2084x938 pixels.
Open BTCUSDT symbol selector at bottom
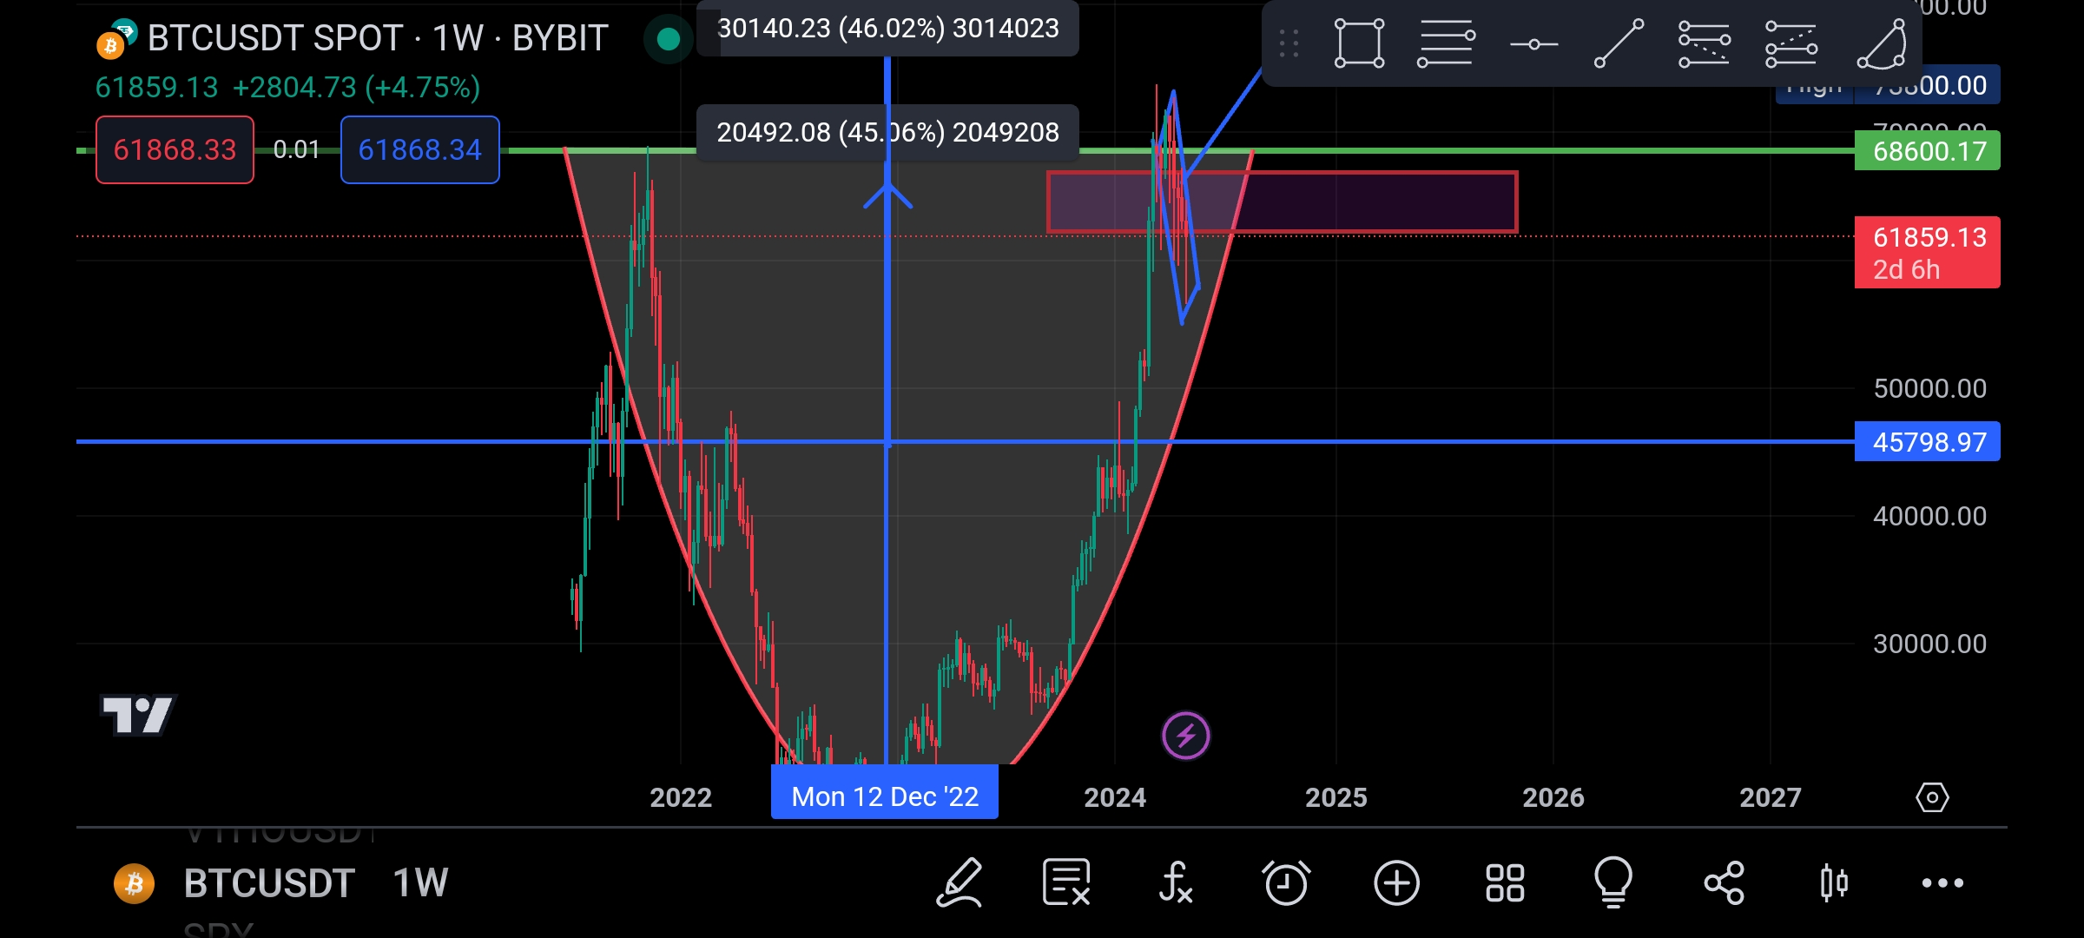(x=268, y=883)
